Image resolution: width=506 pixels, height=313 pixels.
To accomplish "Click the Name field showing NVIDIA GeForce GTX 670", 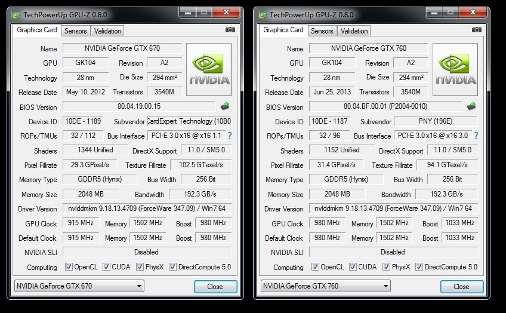I will pyautogui.click(x=122, y=48).
